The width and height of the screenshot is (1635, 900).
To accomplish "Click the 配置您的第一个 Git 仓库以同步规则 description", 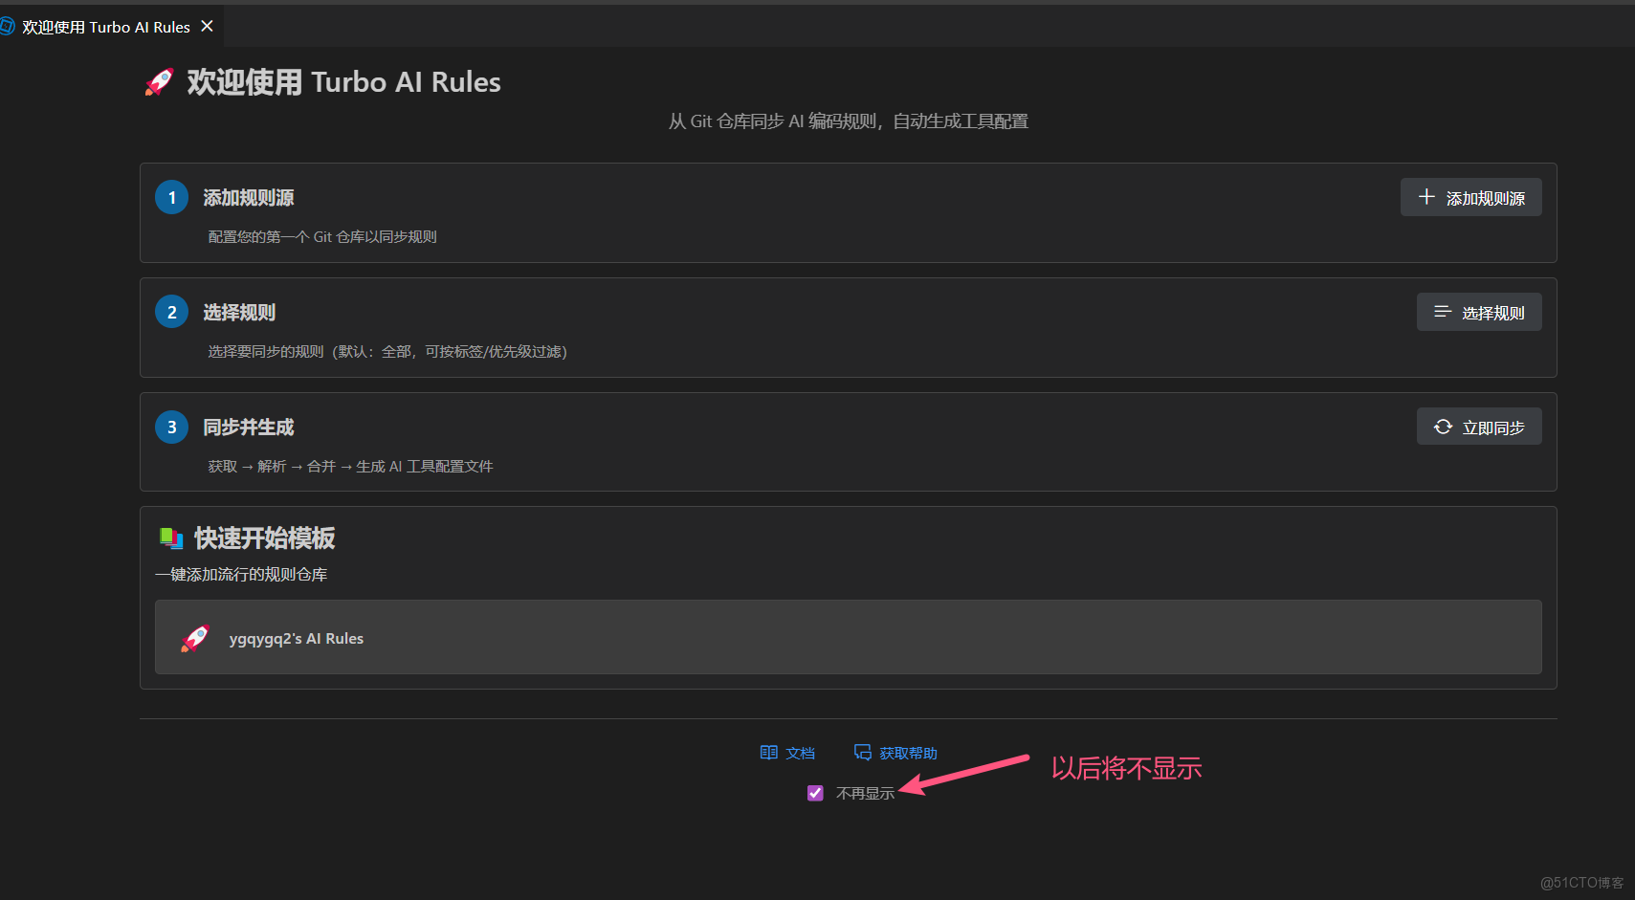I will pos(322,237).
